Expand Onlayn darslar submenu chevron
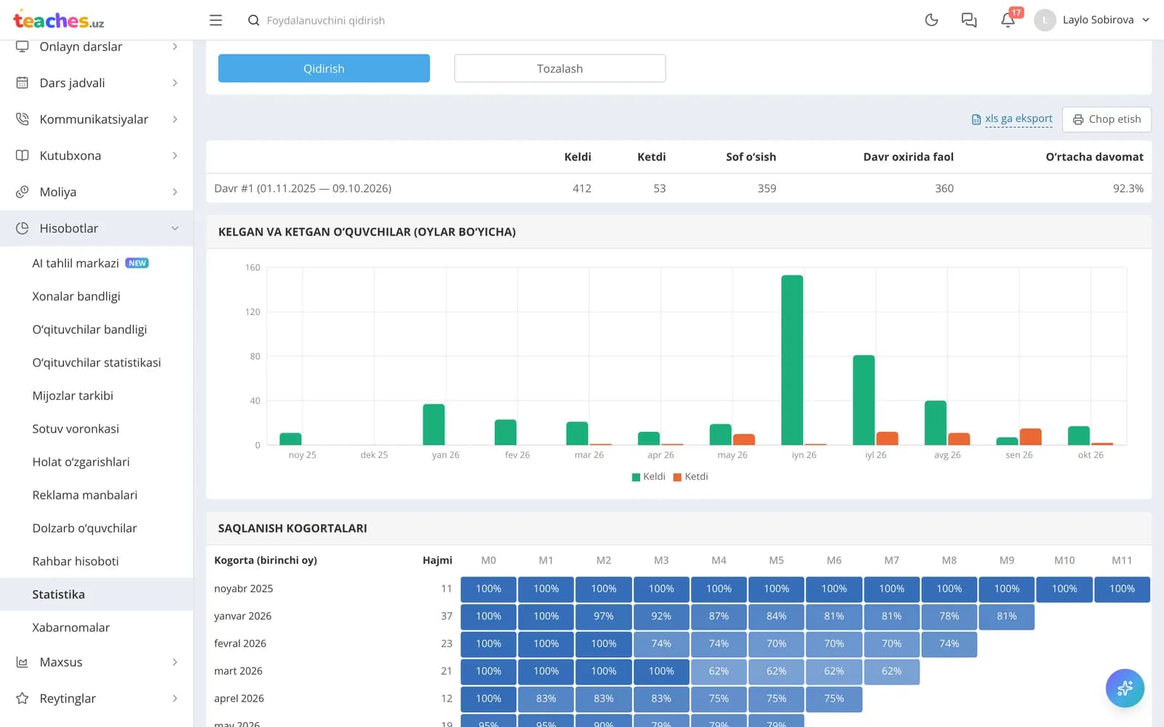The height and width of the screenshot is (727, 1164). tap(175, 47)
